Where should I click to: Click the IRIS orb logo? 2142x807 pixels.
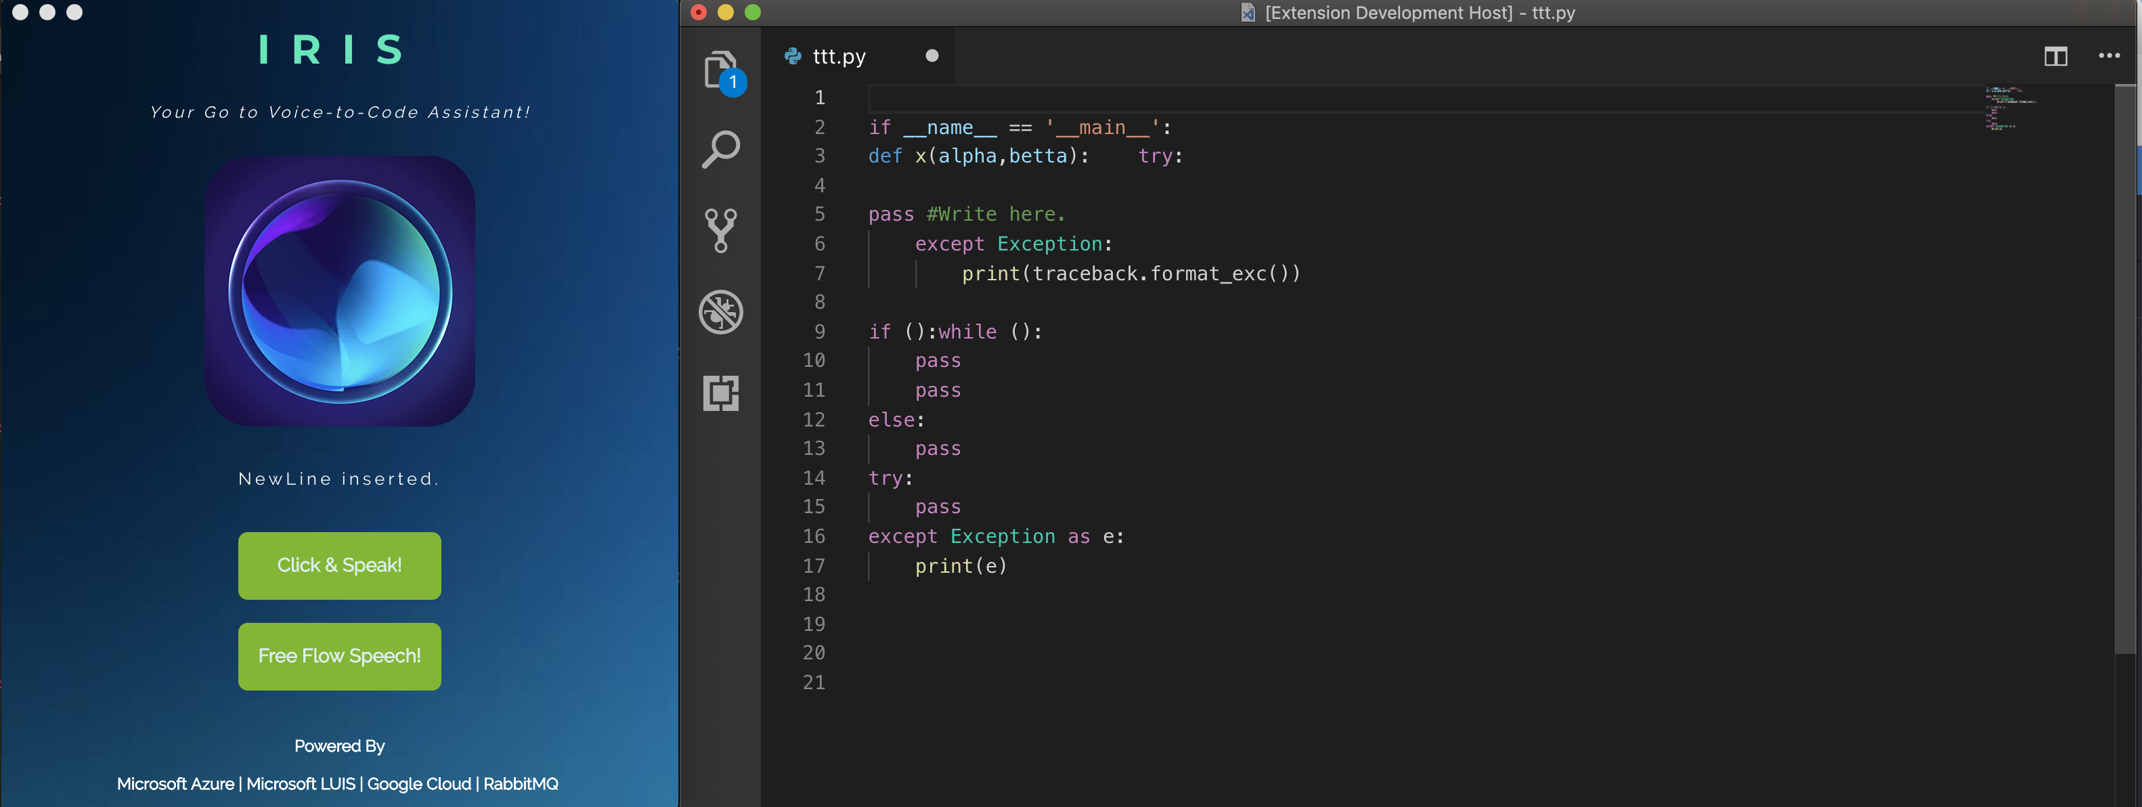[340, 291]
